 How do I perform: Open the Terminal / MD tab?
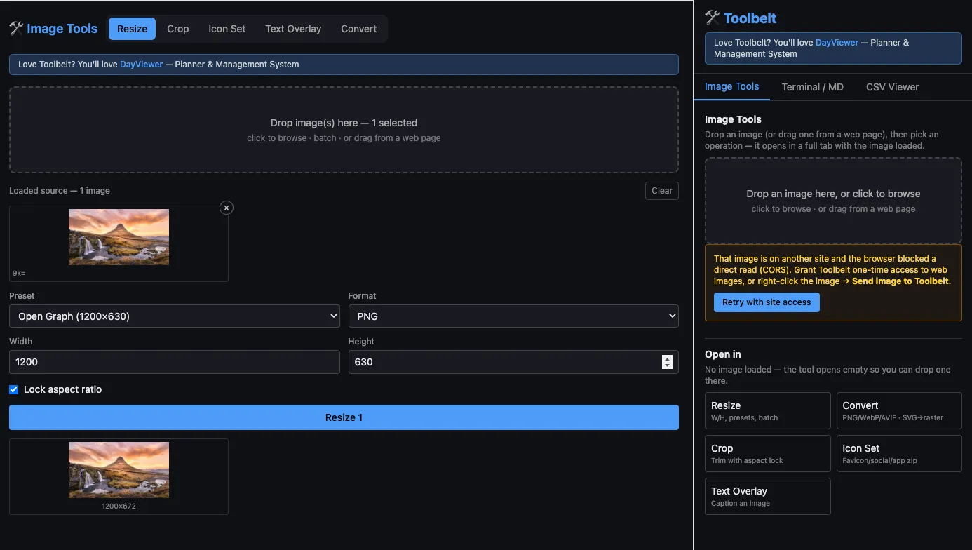click(813, 87)
